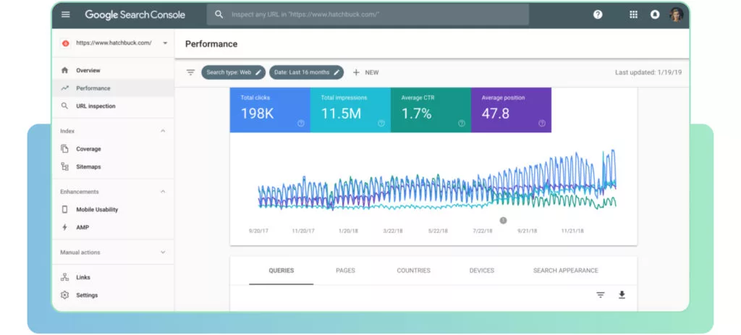Click the chart annotation marker near 7/22/18
The height and width of the screenshot is (335, 741).
coord(504,220)
